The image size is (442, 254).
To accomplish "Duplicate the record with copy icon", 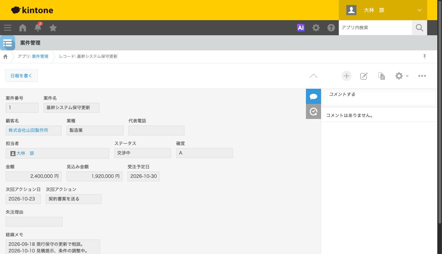I will (382, 76).
